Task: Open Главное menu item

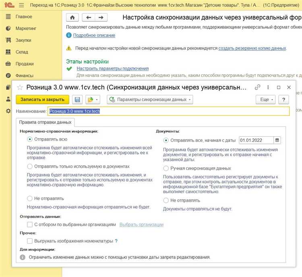Action: point(24,17)
